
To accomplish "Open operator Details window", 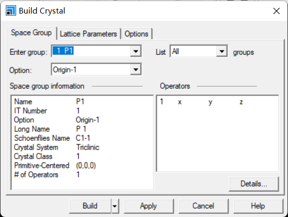I will click(254, 184).
